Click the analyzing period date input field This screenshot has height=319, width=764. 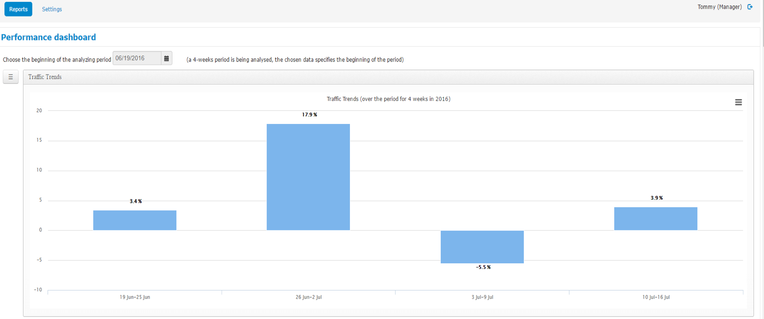137,58
